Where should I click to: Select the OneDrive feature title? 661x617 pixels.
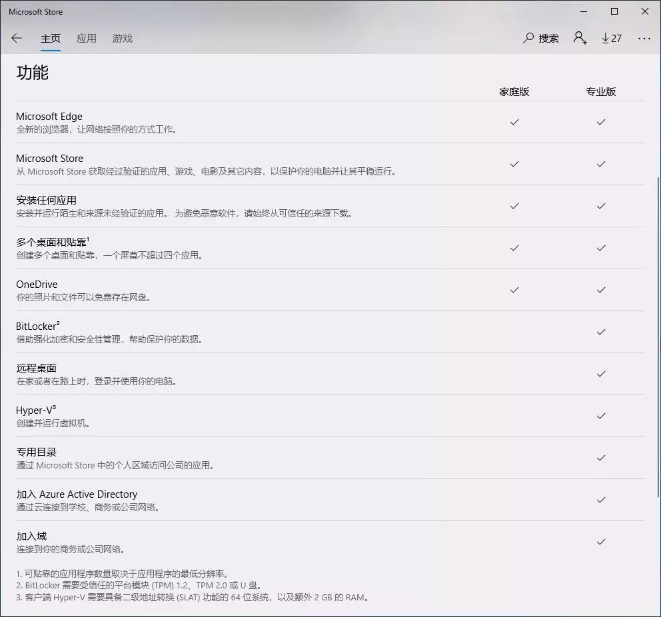coord(37,285)
